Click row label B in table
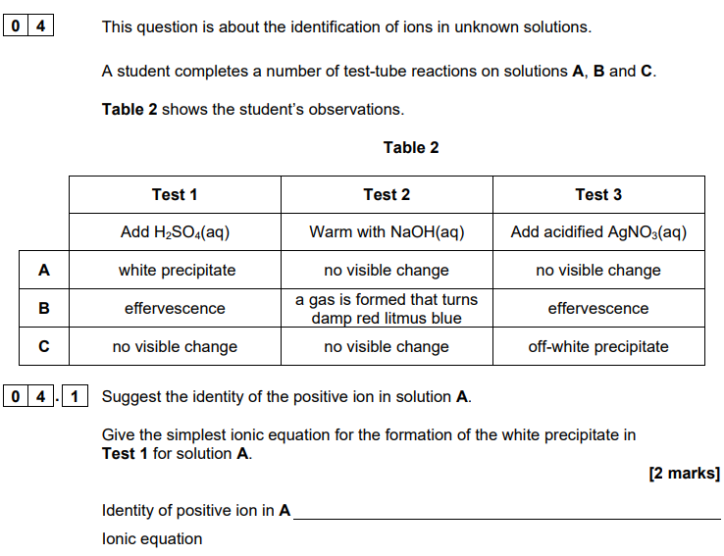Viewport: 724px width, 556px height. [44, 308]
